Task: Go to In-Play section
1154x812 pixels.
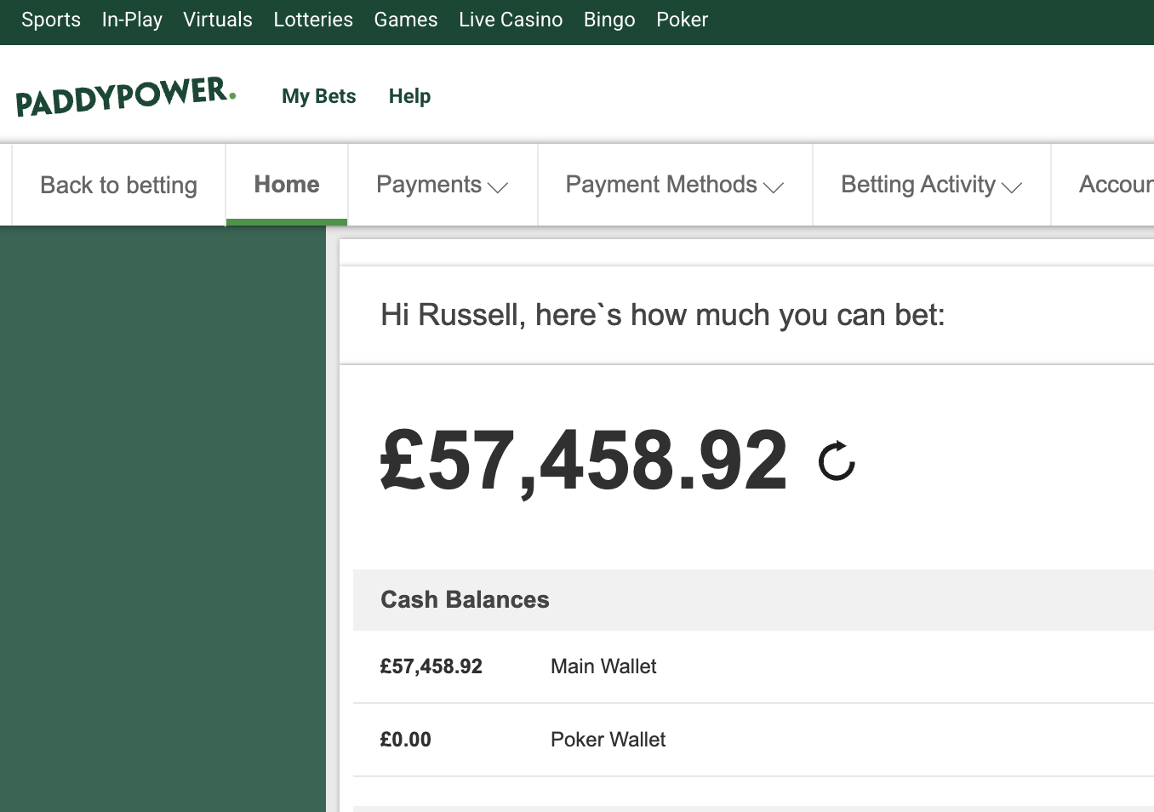Action: [132, 20]
